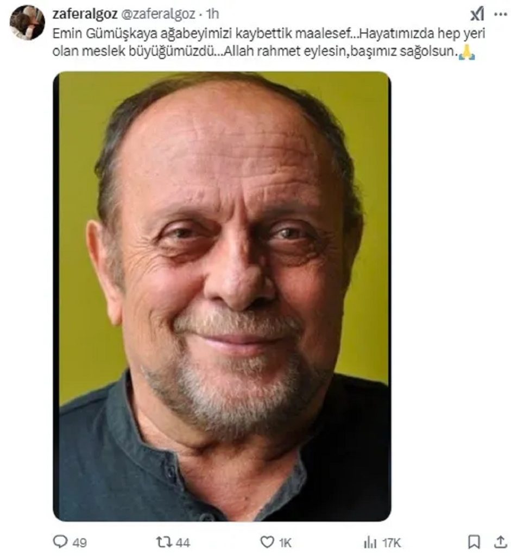Click the 1h timestamp of the post
Screen dimensions: 511x556
pos(213,14)
